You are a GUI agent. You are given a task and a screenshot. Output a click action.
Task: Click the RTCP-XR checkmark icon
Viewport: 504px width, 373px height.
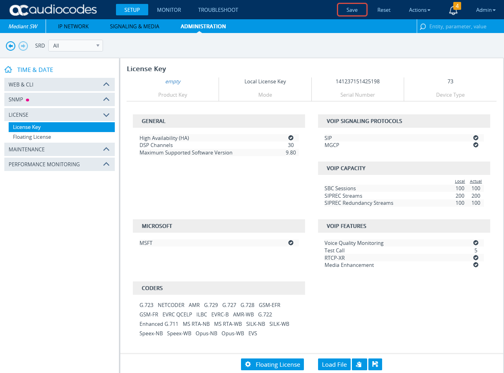pos(476,258)
